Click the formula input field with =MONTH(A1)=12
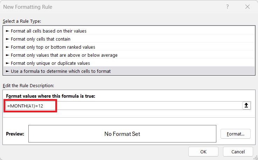This screenshot has width=258, height=160. pos(124,106)
